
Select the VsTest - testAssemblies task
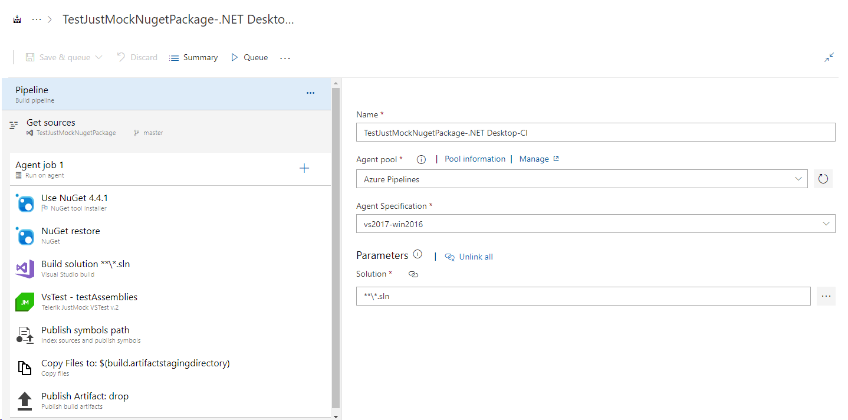pyautogui.click(x=170, y=301)
